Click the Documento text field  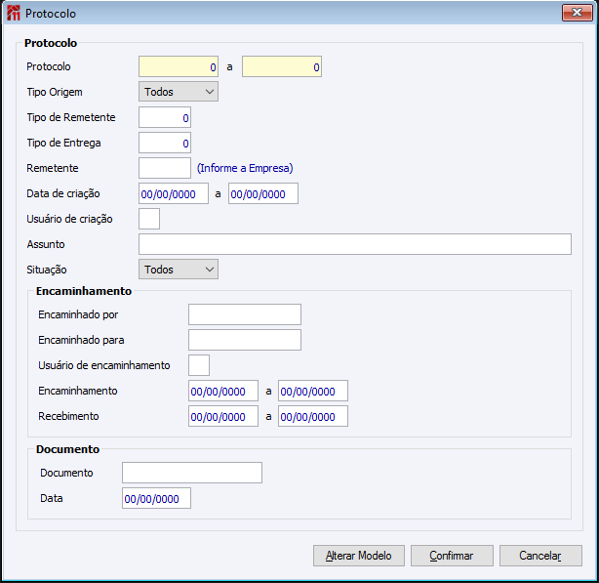(192, 473)
